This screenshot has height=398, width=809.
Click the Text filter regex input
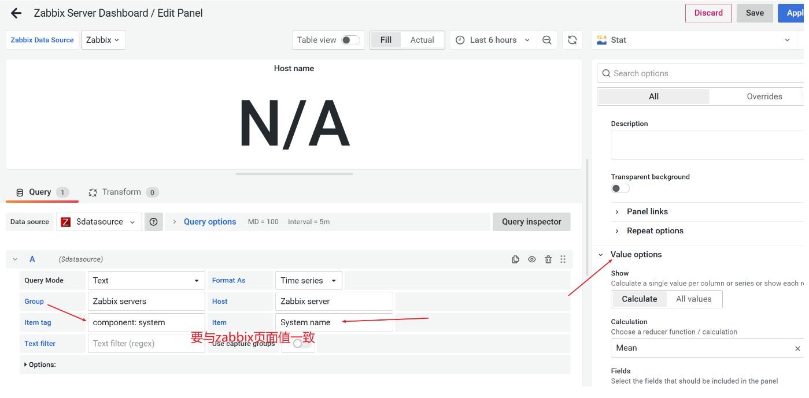[x=146, y=344]
